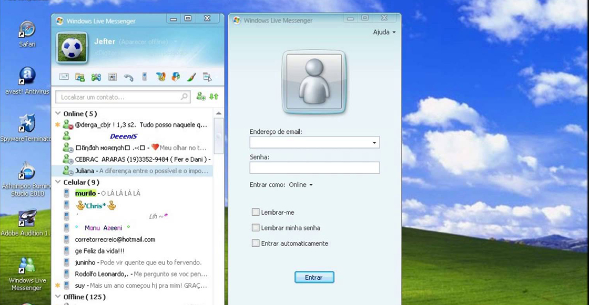Select contact Juliana in the list

[x=85, y=171]
